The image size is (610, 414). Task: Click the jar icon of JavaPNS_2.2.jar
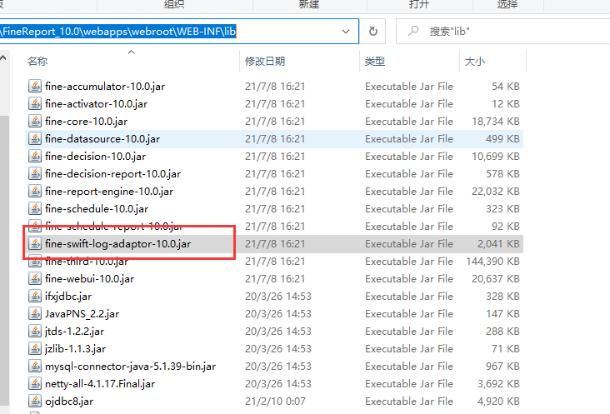35,313
